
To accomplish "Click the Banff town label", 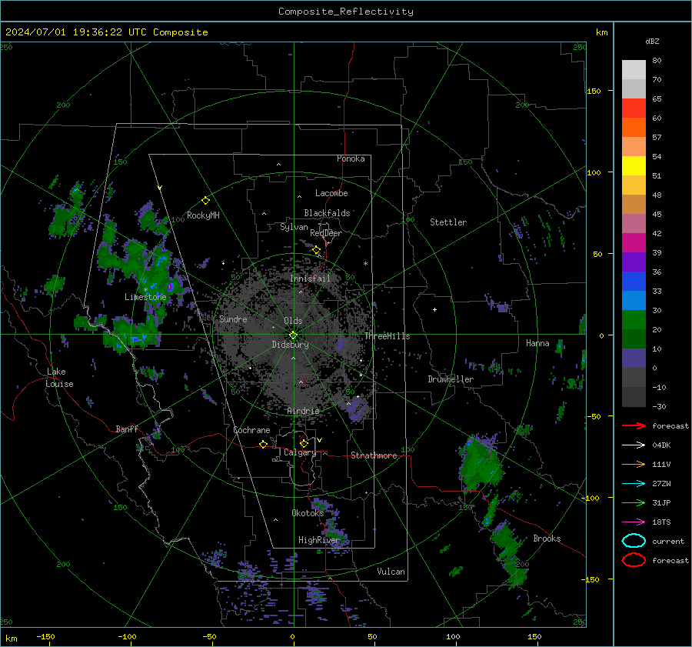I will [x=127, y=429].
